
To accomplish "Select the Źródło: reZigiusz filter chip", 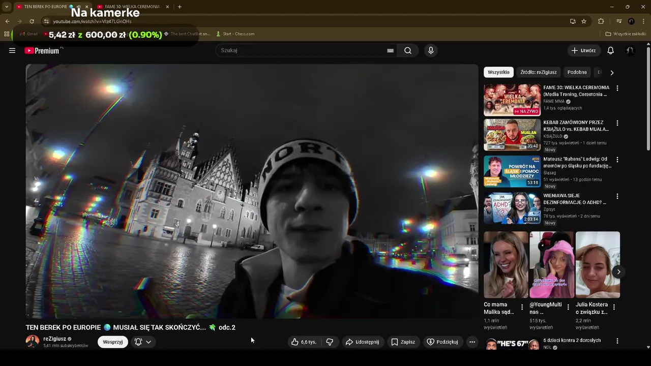I will coord(539,72).
